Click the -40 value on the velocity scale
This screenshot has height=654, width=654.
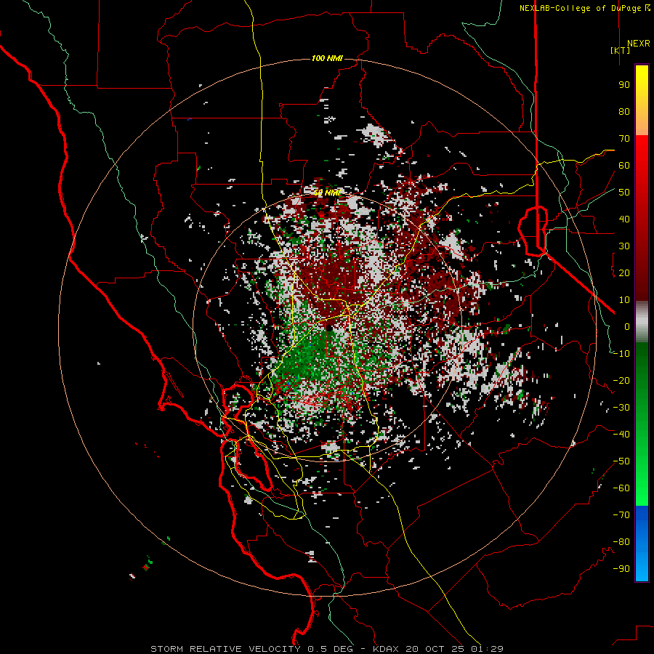621,435
